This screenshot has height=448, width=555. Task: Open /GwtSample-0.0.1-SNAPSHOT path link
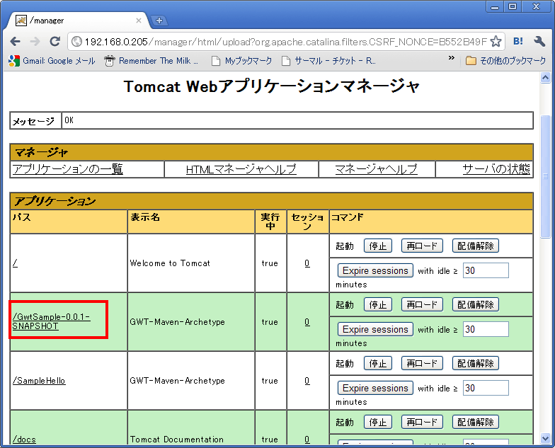51,321
